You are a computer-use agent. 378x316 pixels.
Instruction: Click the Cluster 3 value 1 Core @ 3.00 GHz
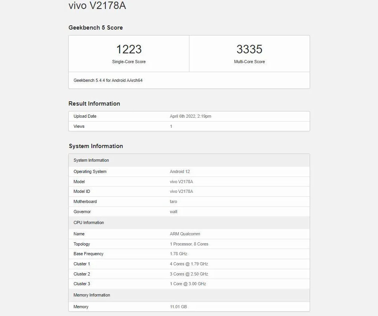pos(188,284)
